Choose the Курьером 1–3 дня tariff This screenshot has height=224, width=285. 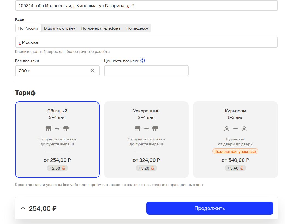235,114
